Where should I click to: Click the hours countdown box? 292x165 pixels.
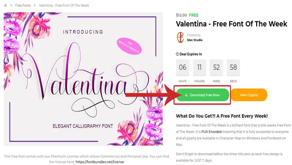click(200, 67)
